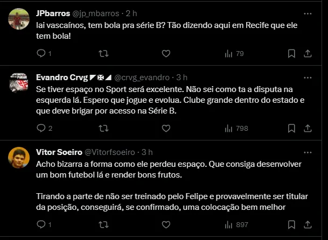
Task: Share Evandro Crvg's tweet
Action: click(x=308, y=128)
